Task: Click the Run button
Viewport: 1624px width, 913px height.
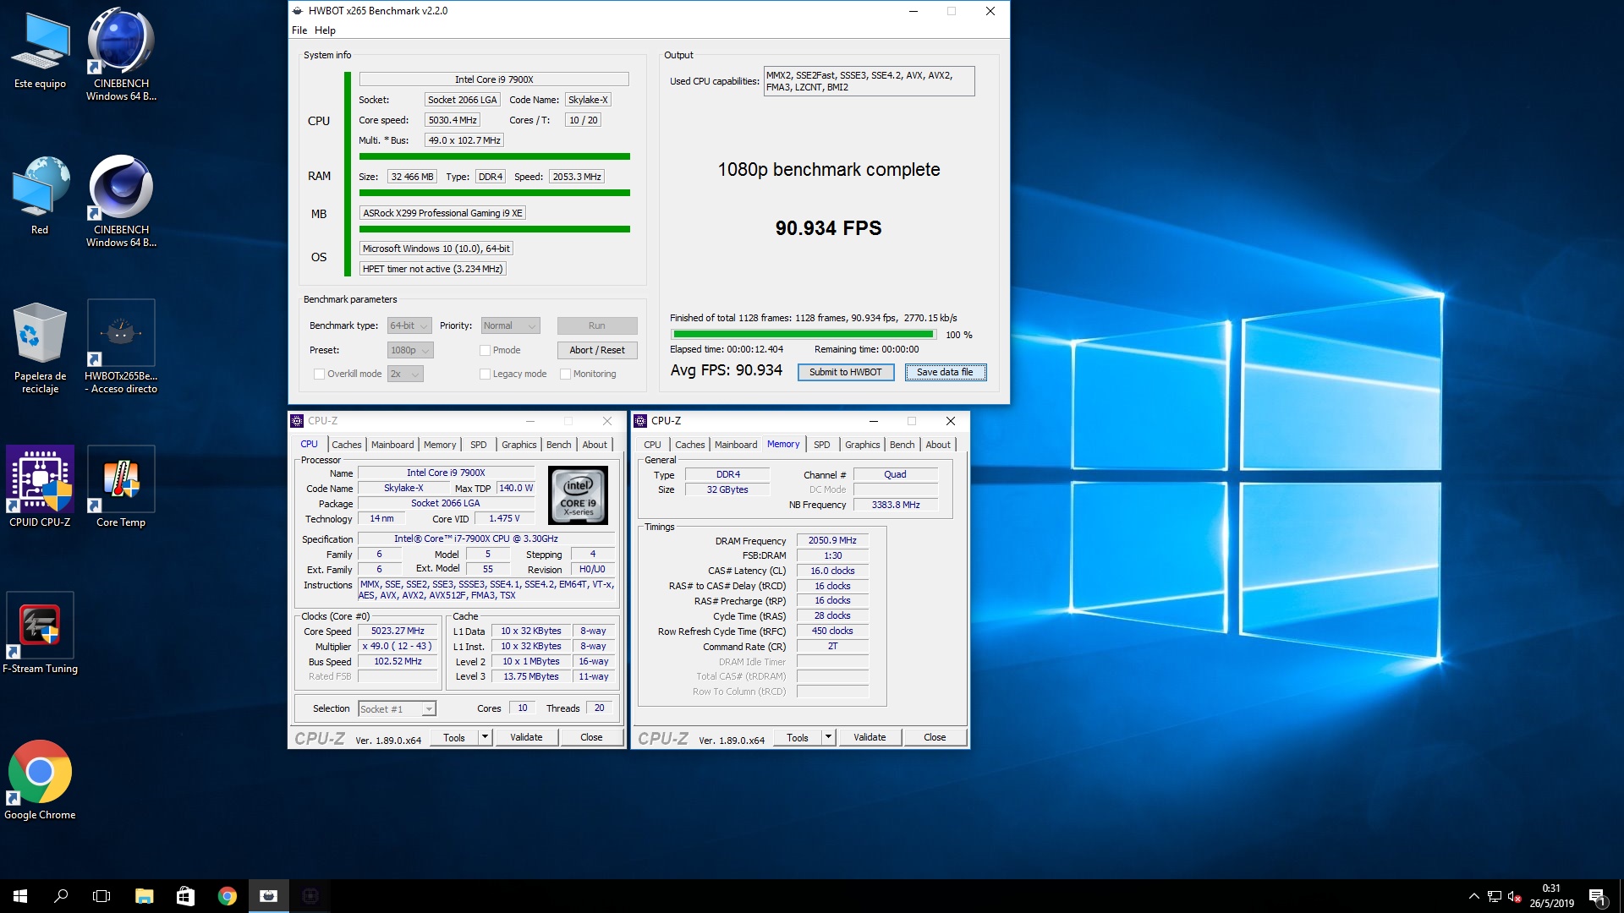Action: coord(597,325)
